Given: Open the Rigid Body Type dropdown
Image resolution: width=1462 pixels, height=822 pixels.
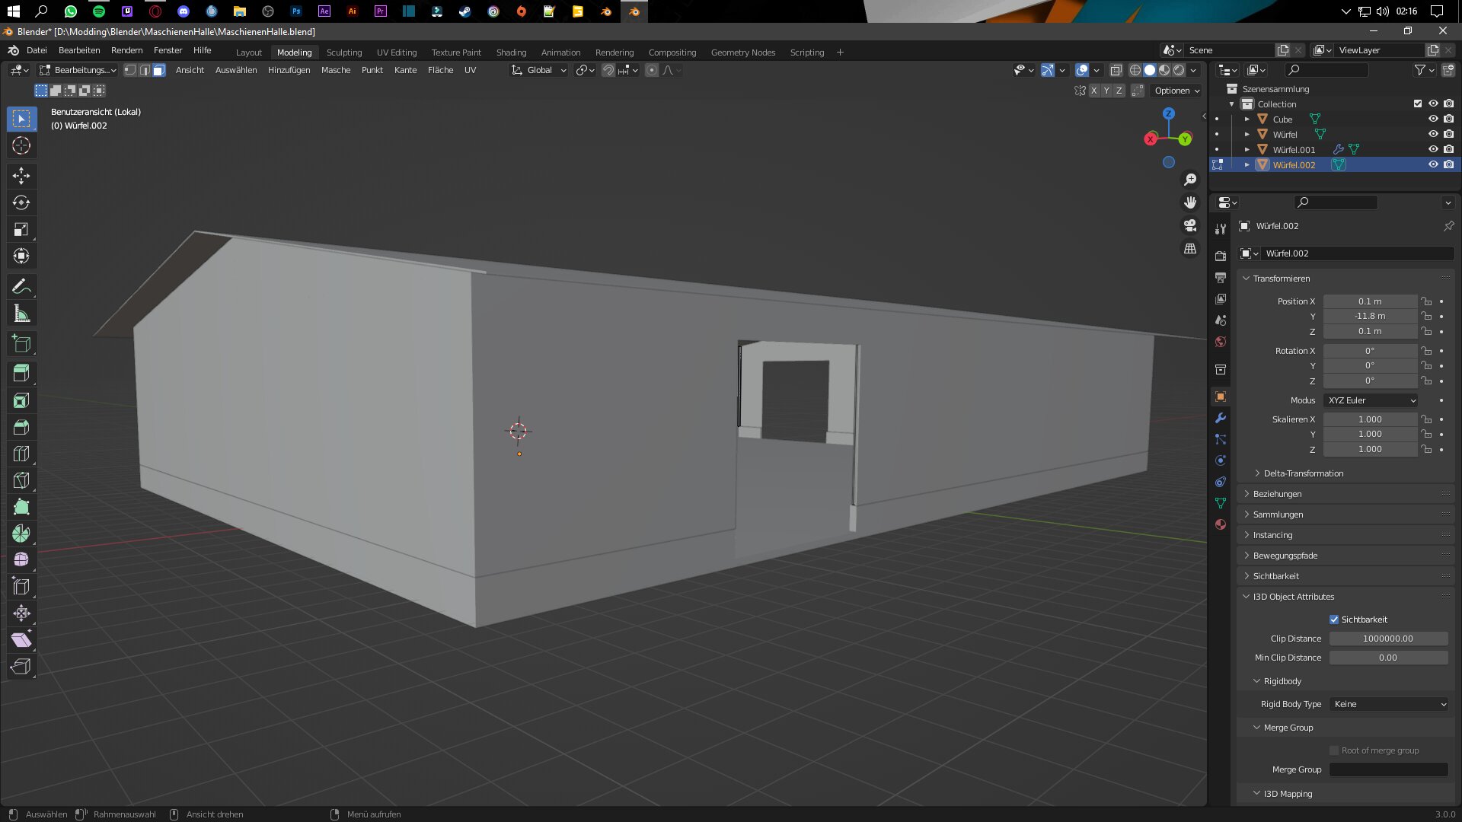Looking at the screenshot, I should point(1389,704).
